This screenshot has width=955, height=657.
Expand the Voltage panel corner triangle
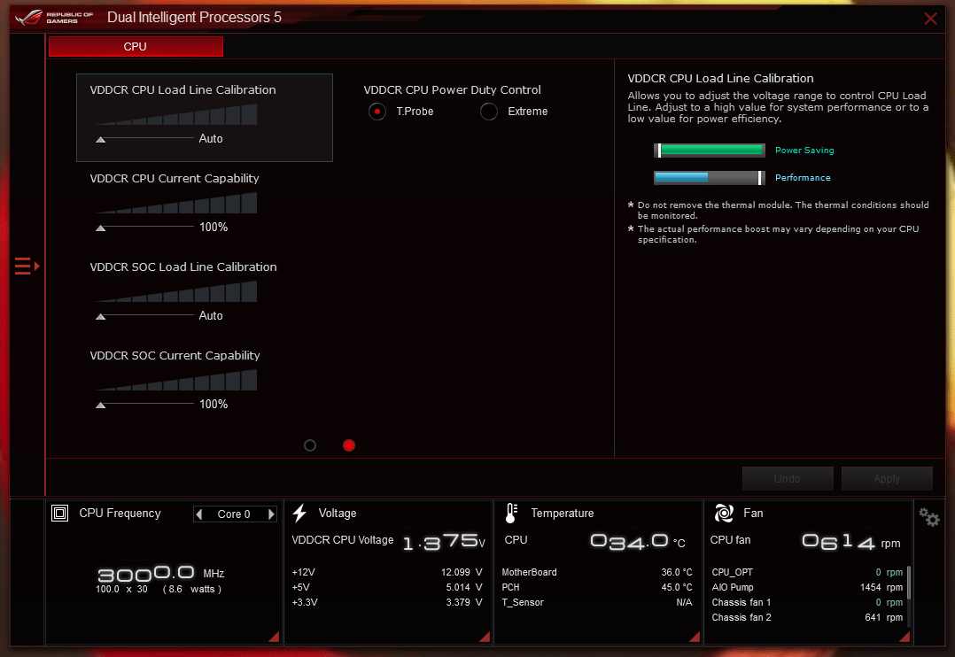point(485,637)
